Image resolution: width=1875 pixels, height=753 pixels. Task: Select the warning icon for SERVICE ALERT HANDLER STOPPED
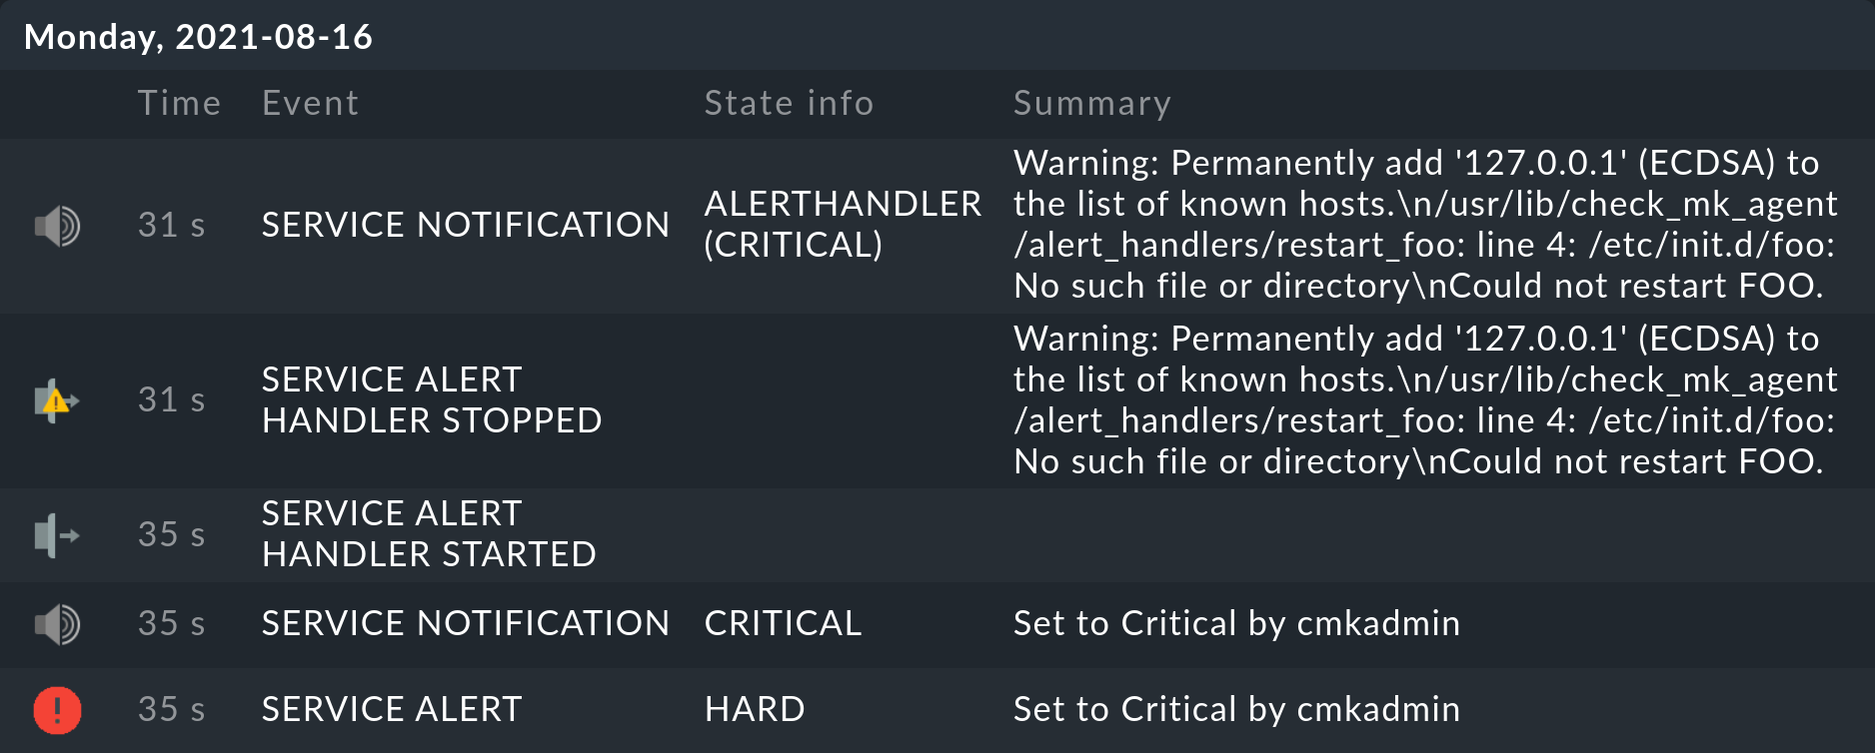coord(57,400)
